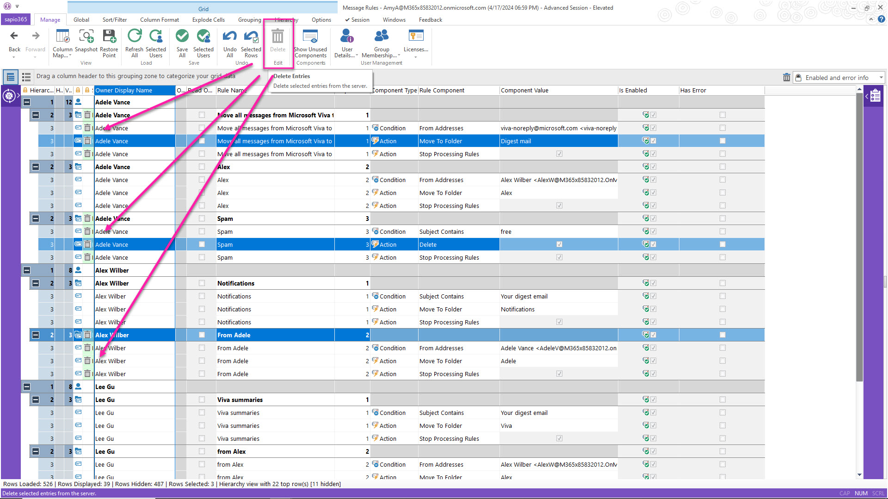This screenshot has height=499, width=888.
Task: Click the vertical scrollbar down arrow
Action: click(x=859, y=475)
